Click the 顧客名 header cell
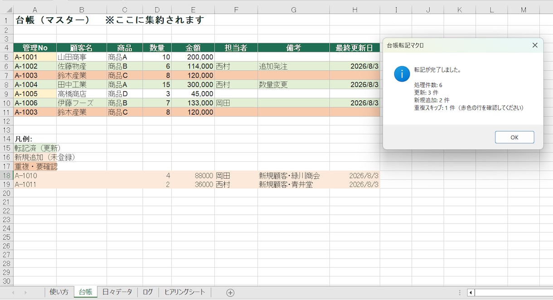This screenshot has width=553, height=300. [82, 48]
